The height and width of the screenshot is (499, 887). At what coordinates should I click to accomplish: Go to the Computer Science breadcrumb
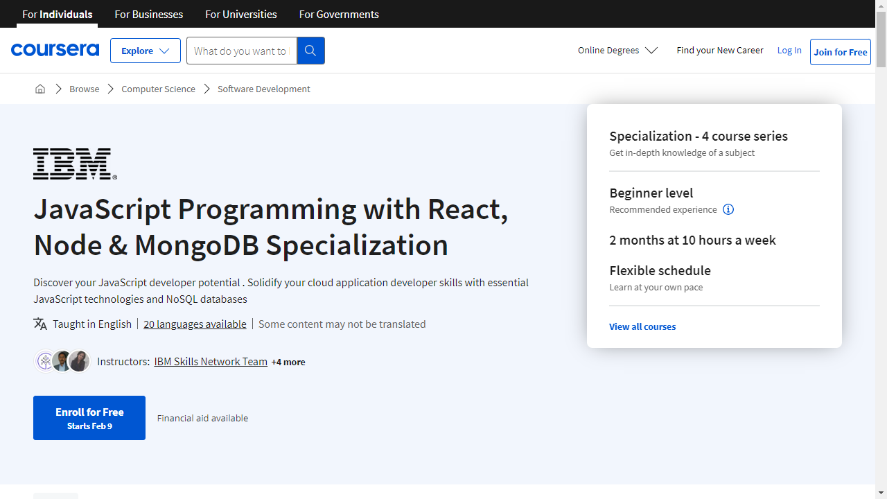[x=158, y=89]
